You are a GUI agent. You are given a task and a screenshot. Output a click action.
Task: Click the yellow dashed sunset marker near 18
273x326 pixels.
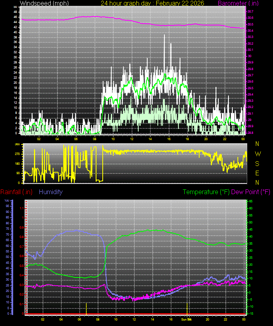tap(187, 308)
